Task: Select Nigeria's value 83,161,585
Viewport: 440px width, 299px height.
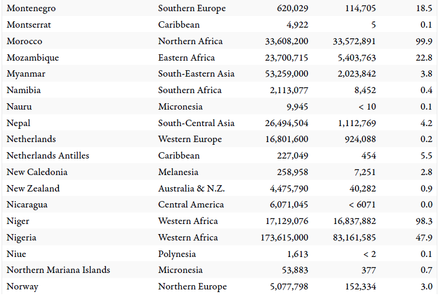Action: tap(354, 237)
